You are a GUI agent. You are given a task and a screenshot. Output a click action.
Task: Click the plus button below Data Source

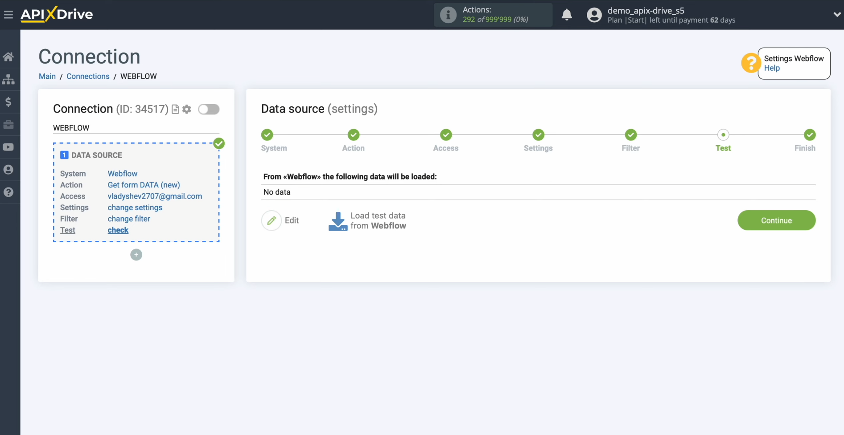click(x=136, y=255)
